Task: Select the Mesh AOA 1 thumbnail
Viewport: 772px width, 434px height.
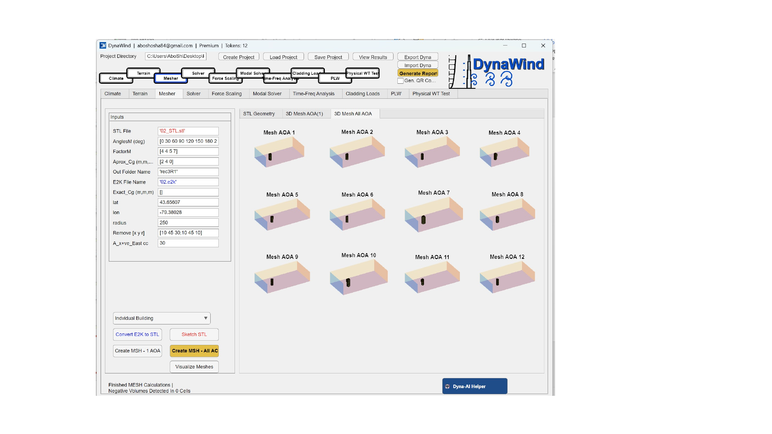Action: pyautogui.click(x=279, y=152)
